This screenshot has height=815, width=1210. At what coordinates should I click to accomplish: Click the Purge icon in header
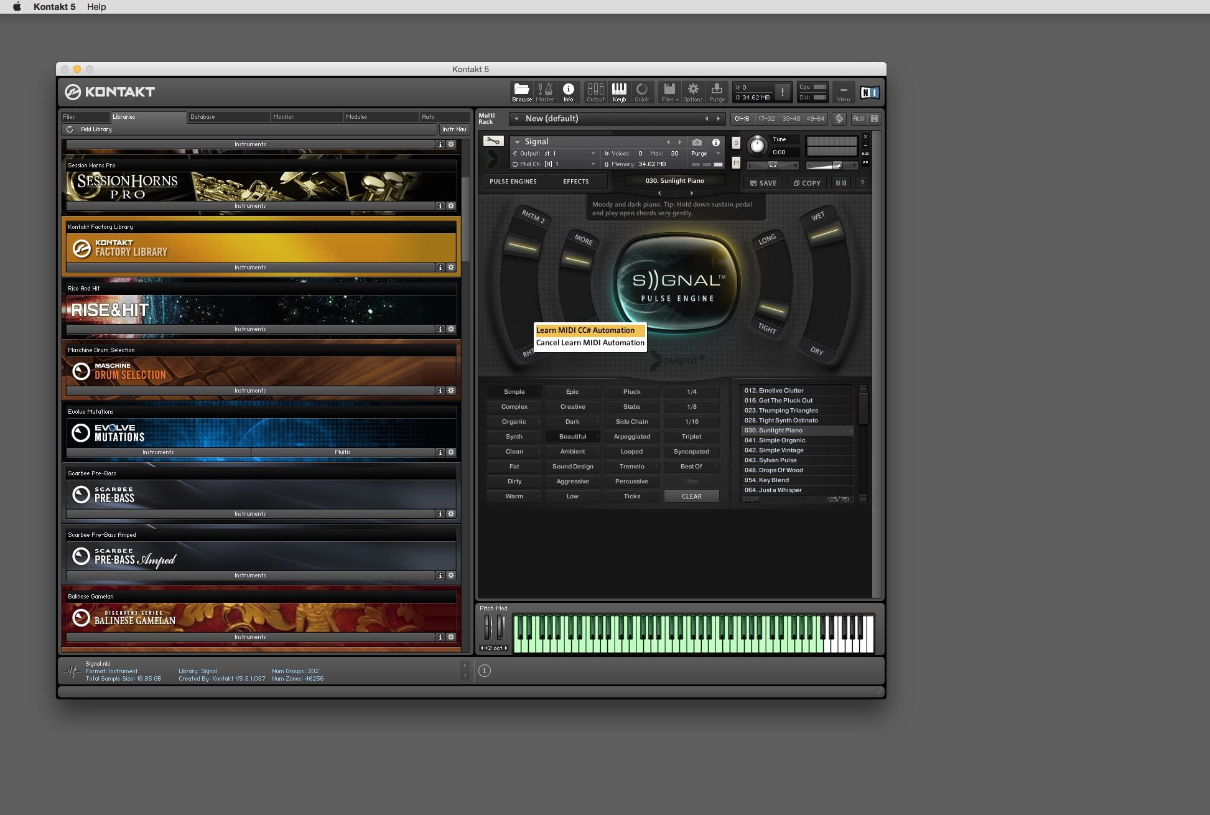[x=717, y=92]
